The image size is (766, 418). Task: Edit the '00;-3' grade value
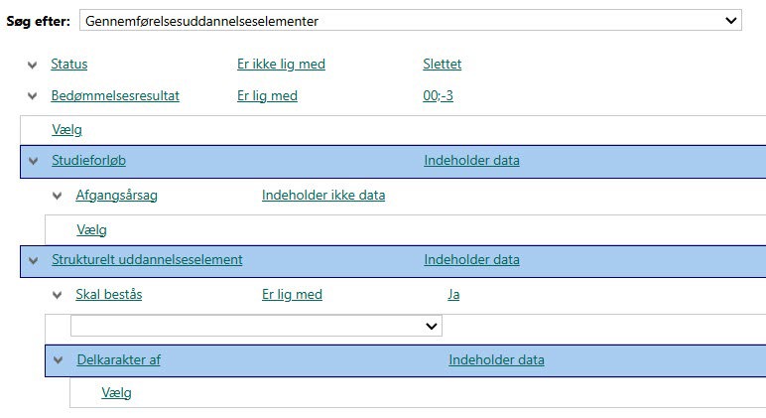438,96
